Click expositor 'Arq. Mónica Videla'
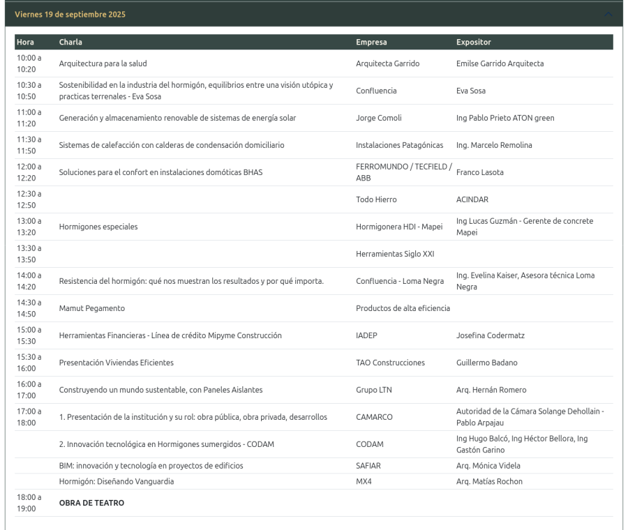This screenshot has height=530, width=628. pos(488,466)
